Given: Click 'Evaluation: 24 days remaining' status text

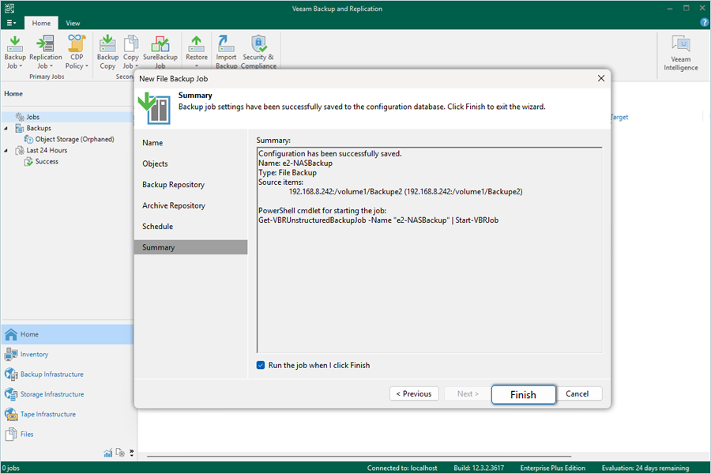Looking at the screenshot, I should click(x=645, y=468).
